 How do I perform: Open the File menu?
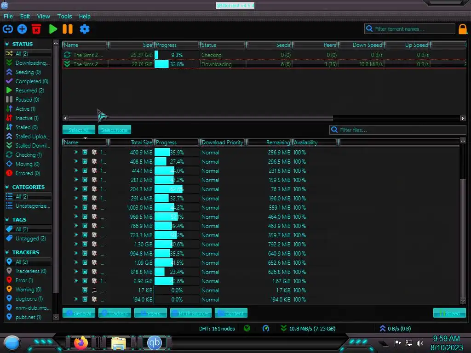click(x=8, y=17)
